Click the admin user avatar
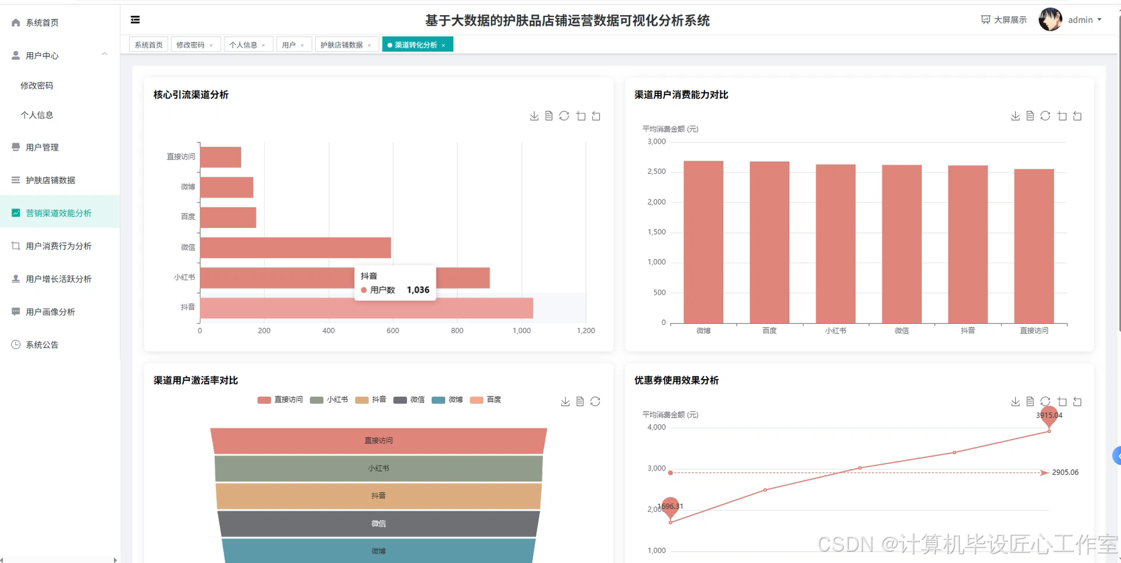This screenshot has width=1121, height=563. click(1050, 20)
